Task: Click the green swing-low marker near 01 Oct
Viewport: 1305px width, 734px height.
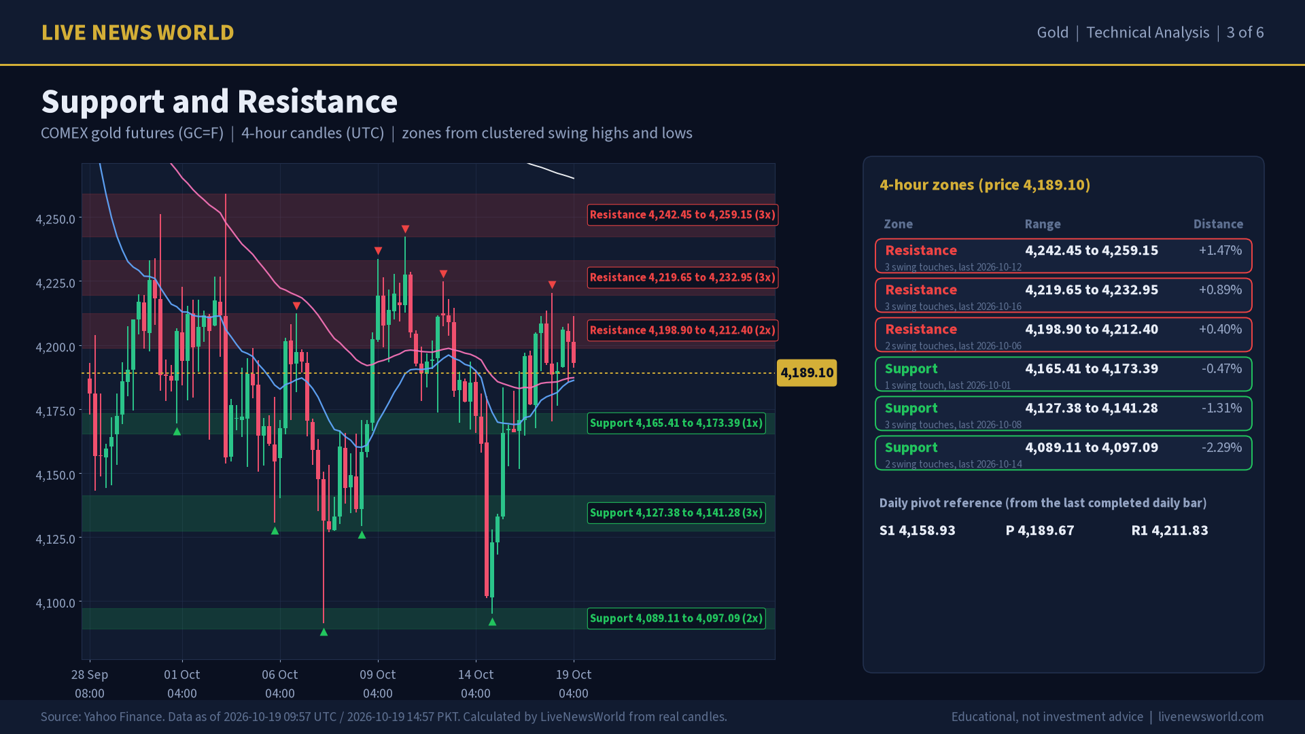Action: [177, 432]
